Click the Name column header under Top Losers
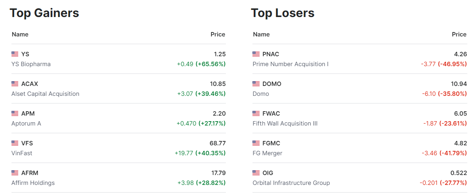The image size is (476, 196). (x=261, y=34)
